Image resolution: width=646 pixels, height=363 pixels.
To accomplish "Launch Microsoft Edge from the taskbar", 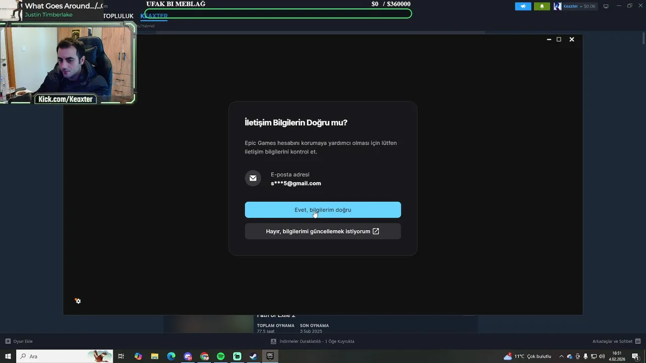I will pos(171,356).
